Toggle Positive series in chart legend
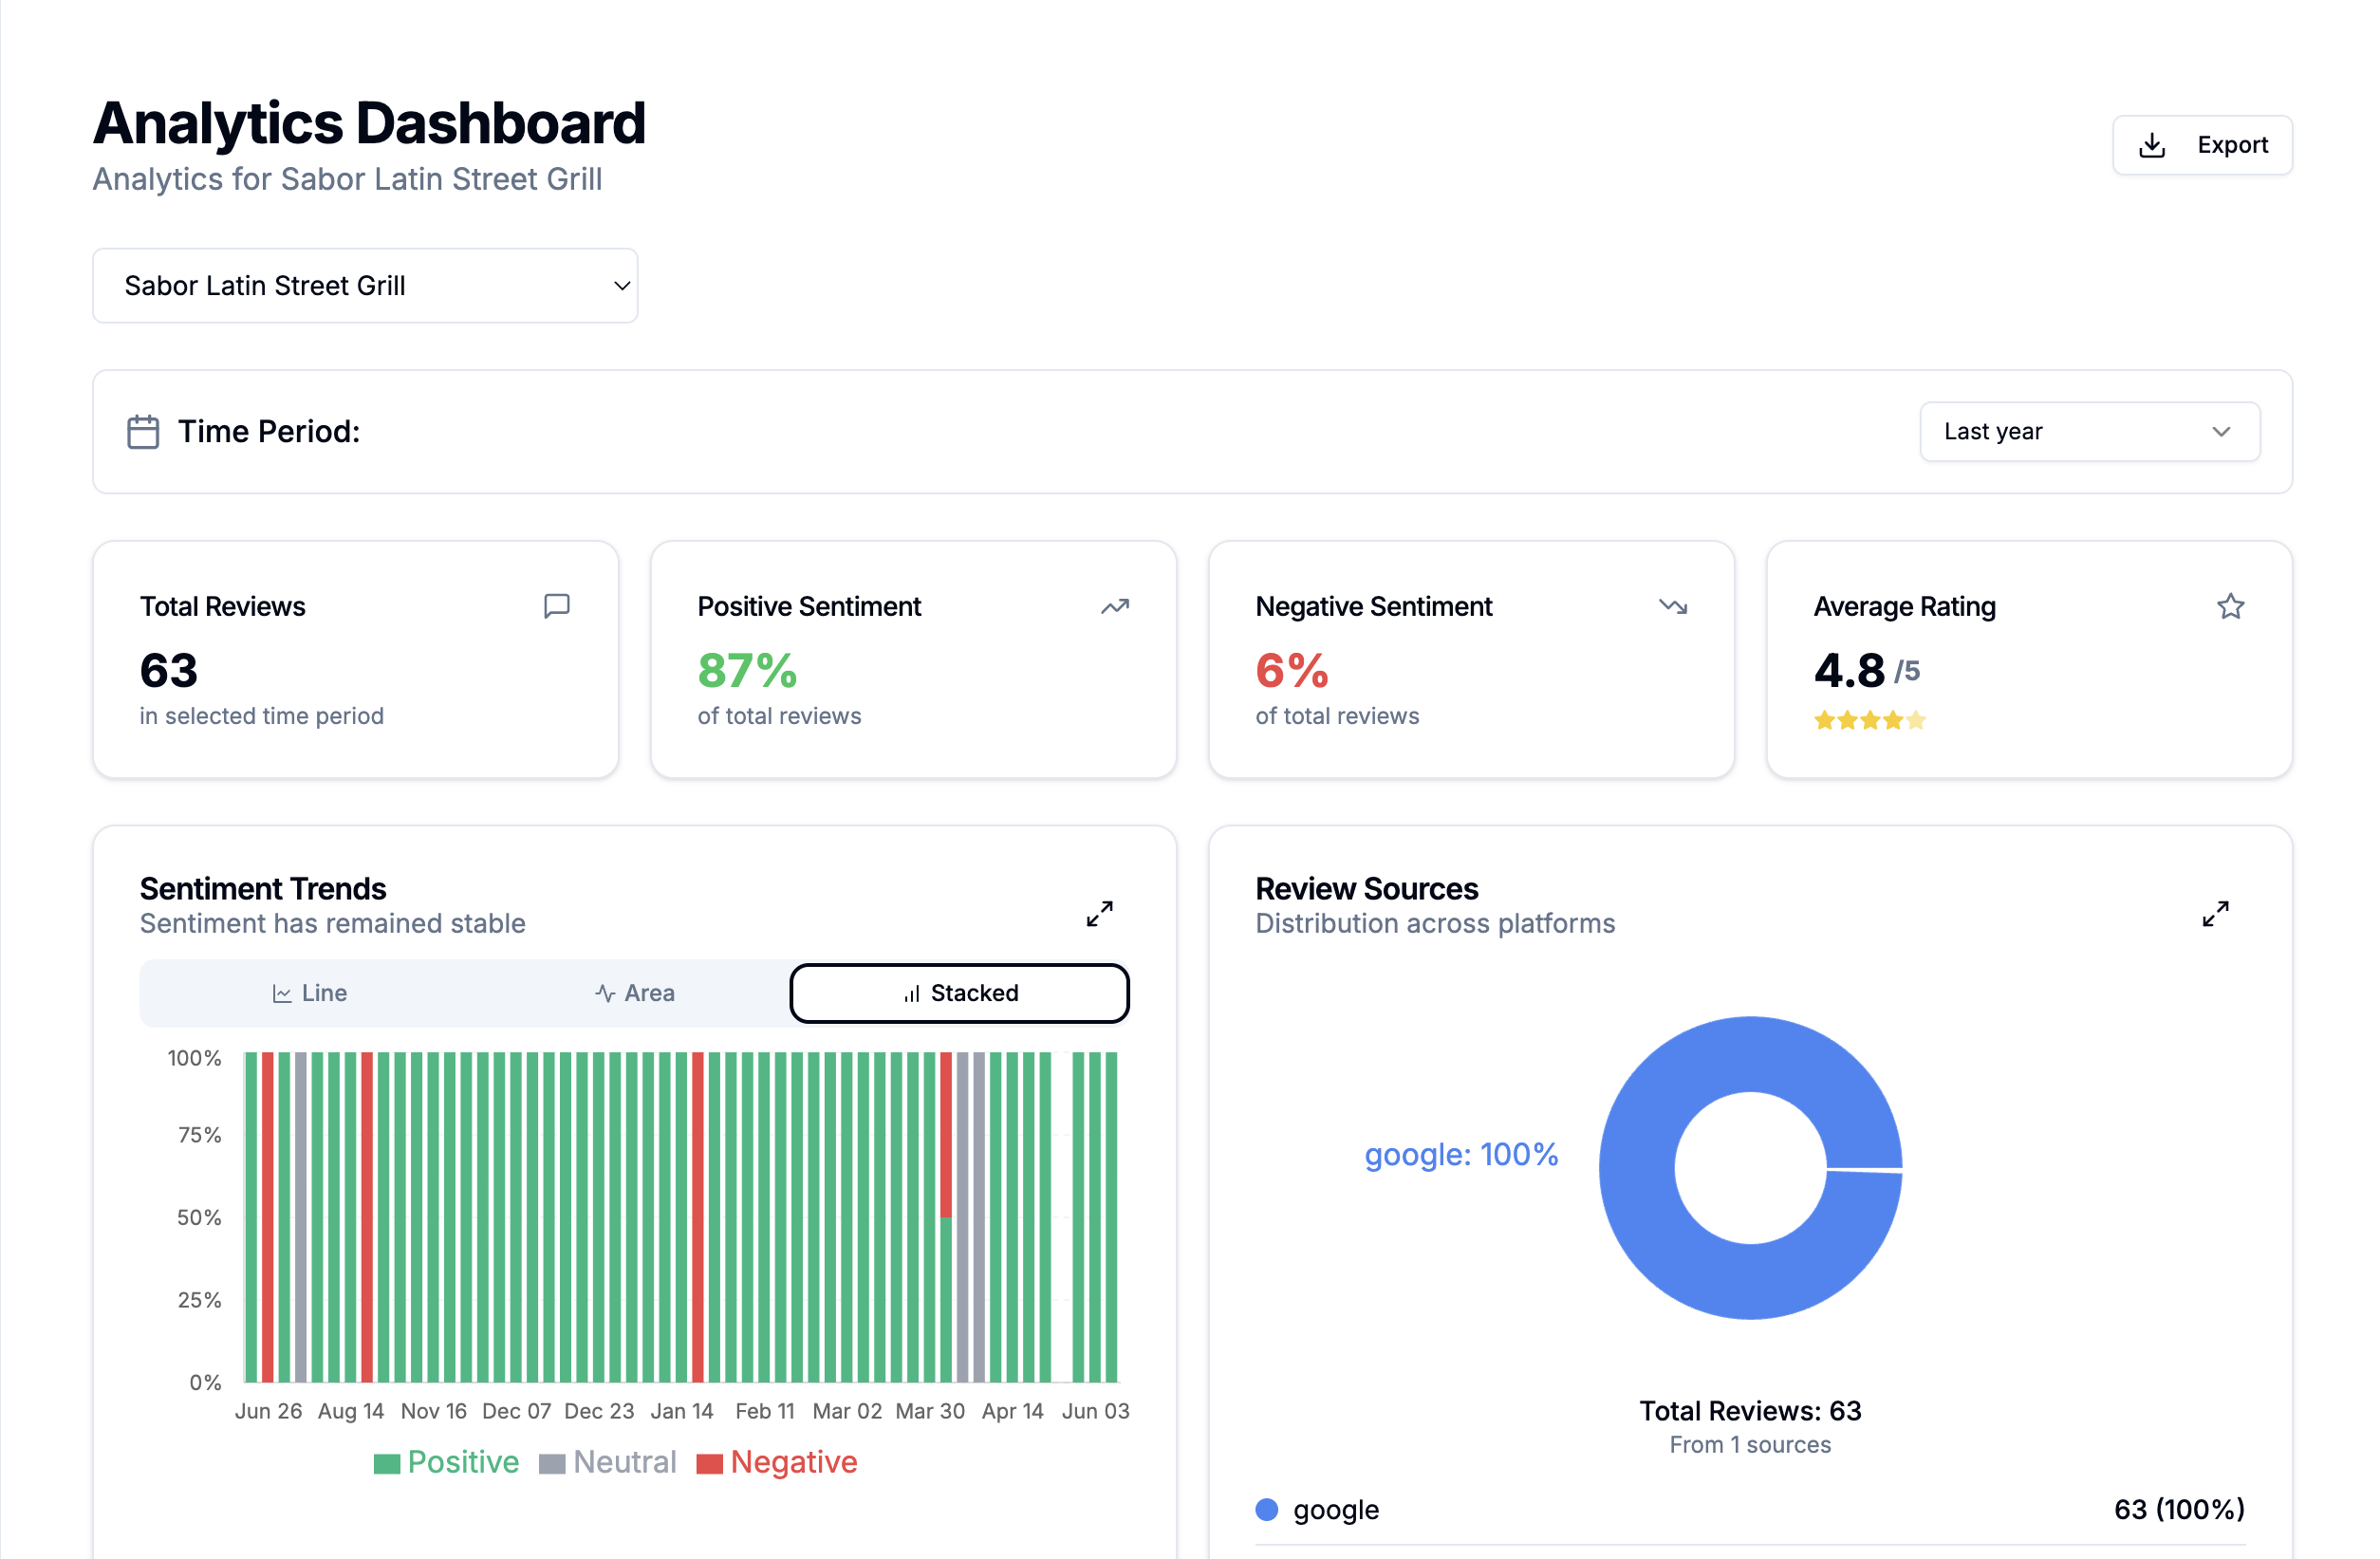This screenshot has height=1559, width=2380. (x=446, y=1463)
